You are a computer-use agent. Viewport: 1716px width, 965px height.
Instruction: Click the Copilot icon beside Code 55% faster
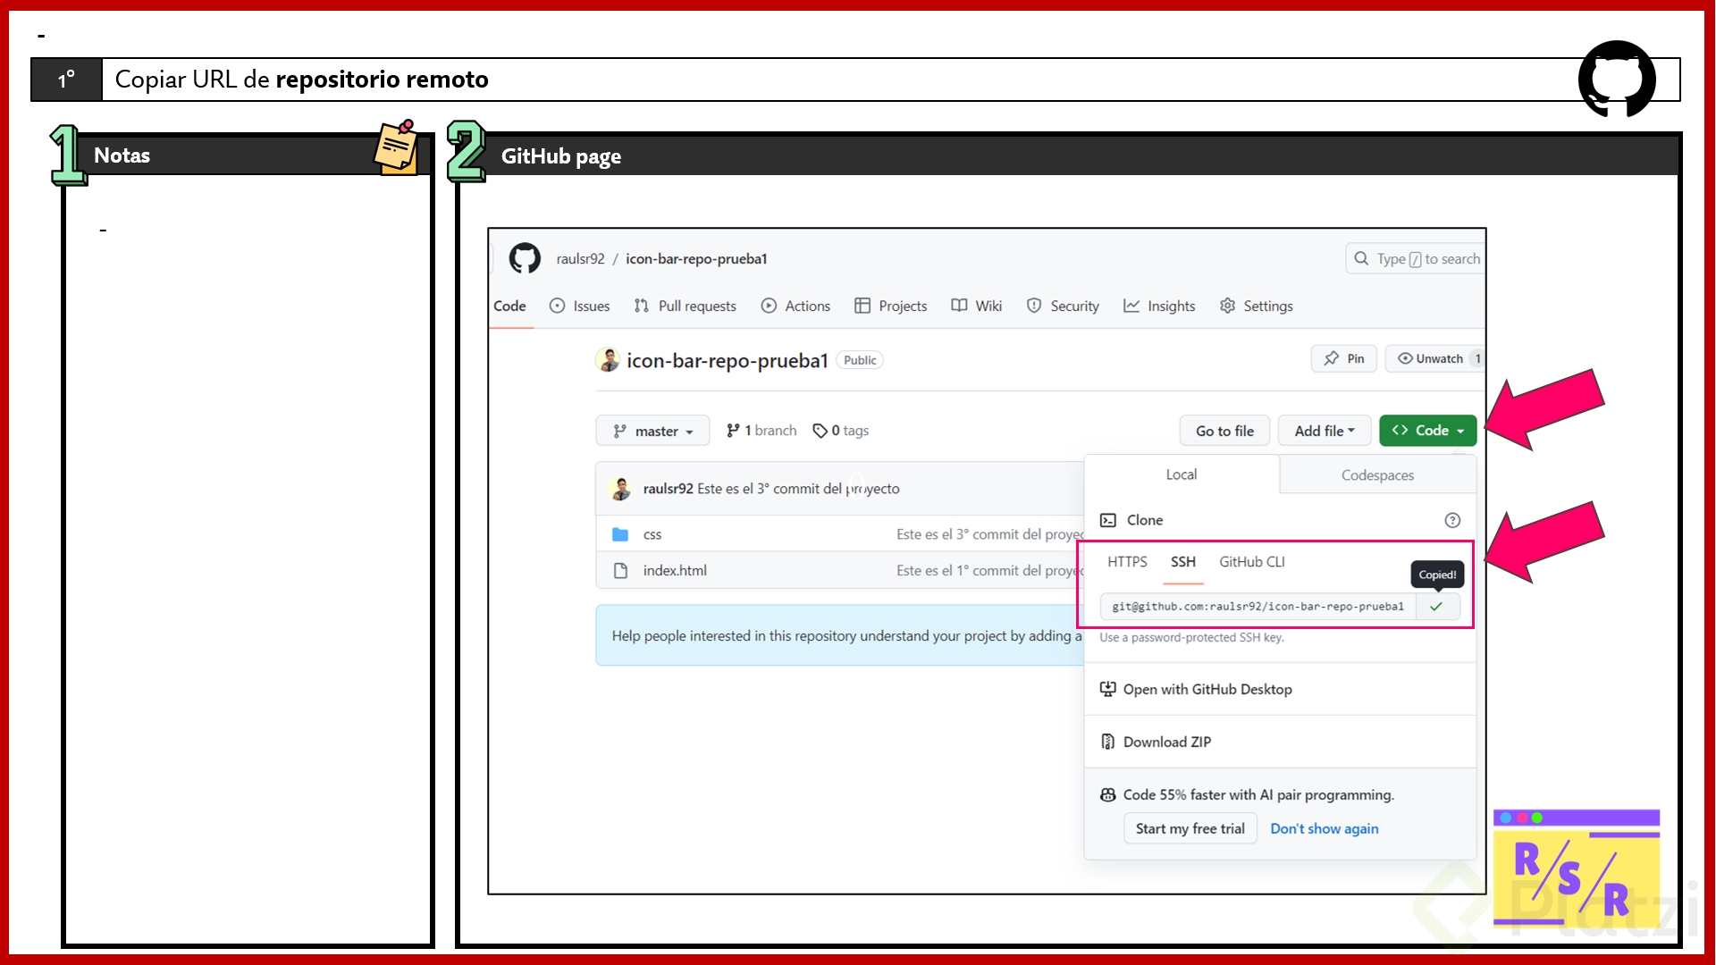(x=1108, y=794)
